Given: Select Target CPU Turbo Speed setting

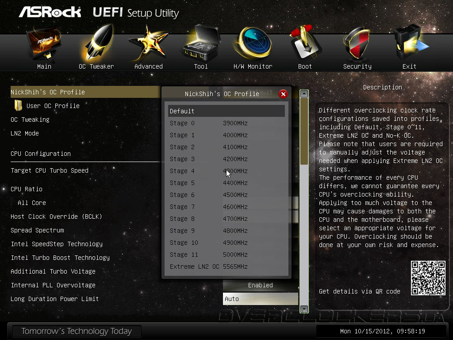Looking at the screenshot, I should tap(50, 170).
